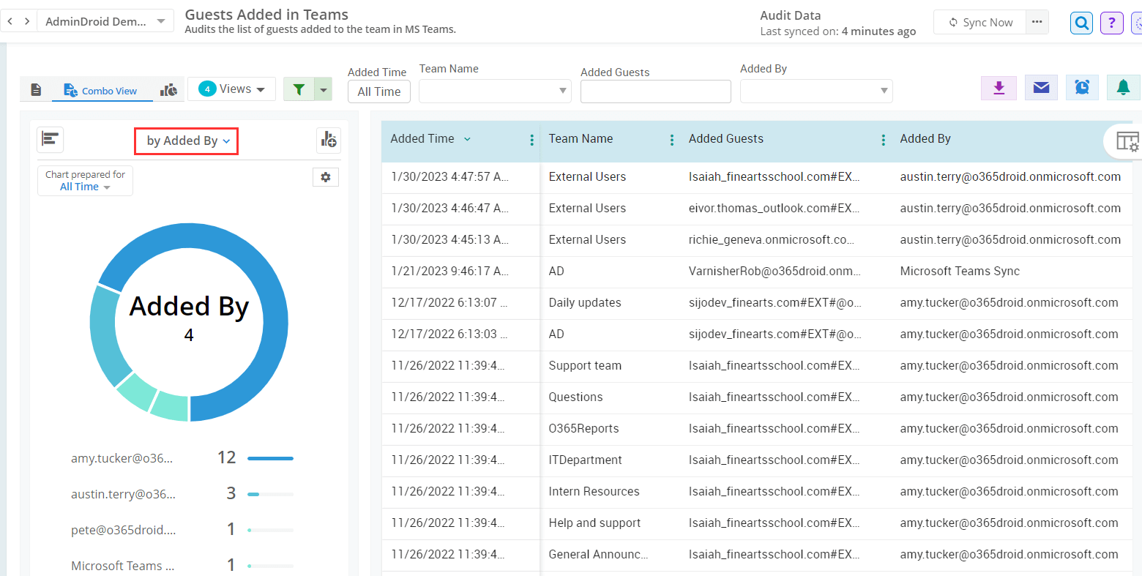Click the green filter funnel button
Image resolution: width=1142 pixels, height=576 pixels.
299,89
